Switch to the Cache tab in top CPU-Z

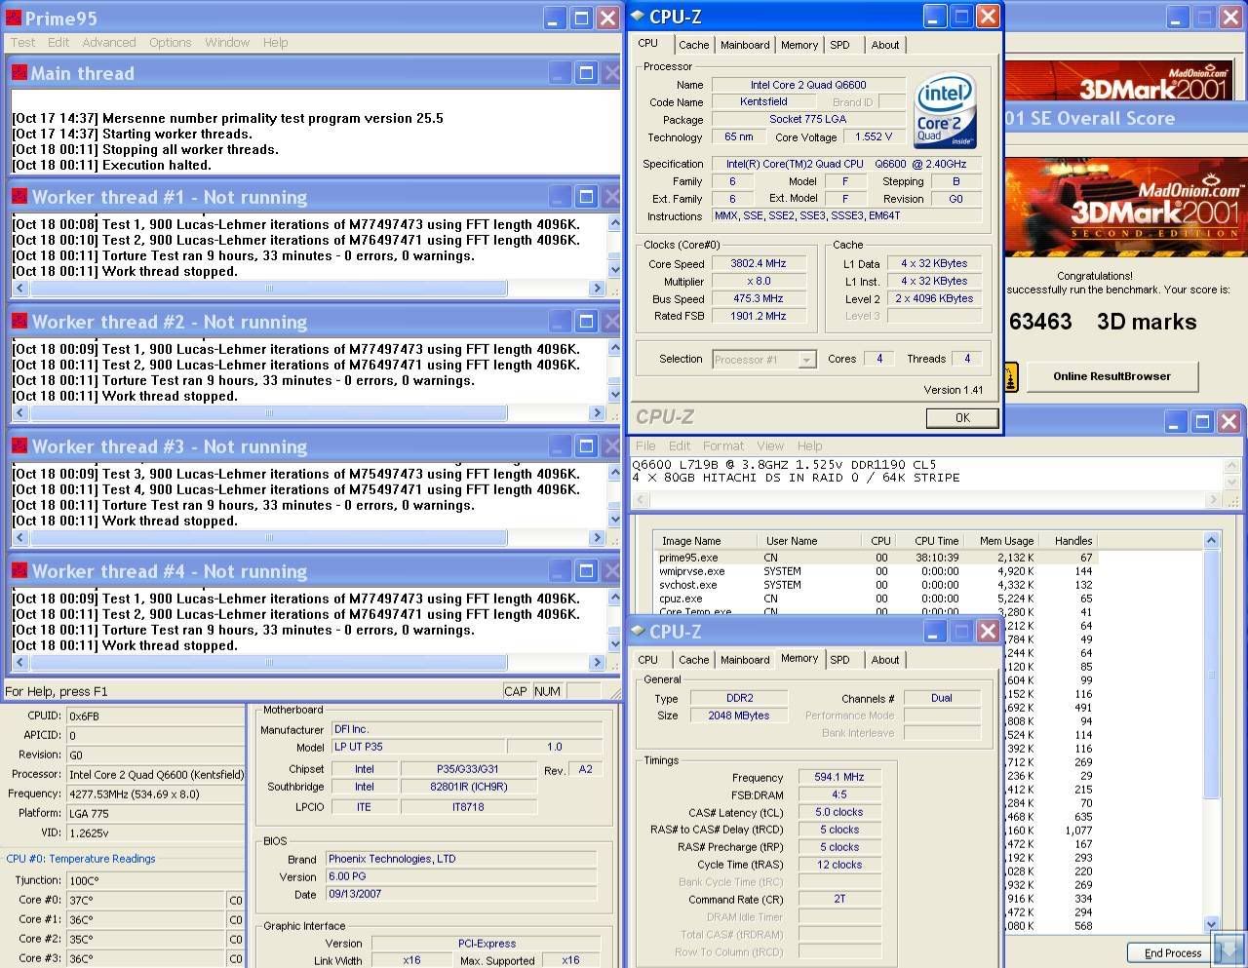(x=694, y=45)
